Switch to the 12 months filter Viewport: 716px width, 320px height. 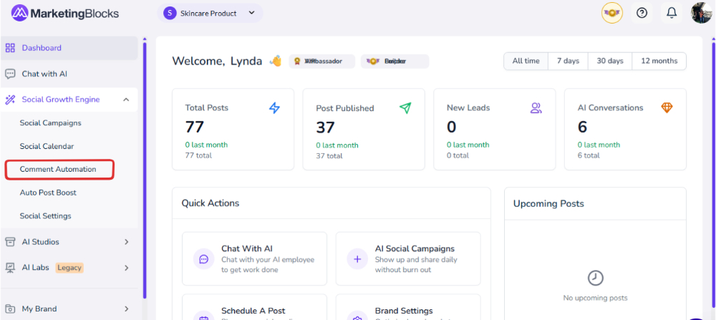tap(659, 61)
